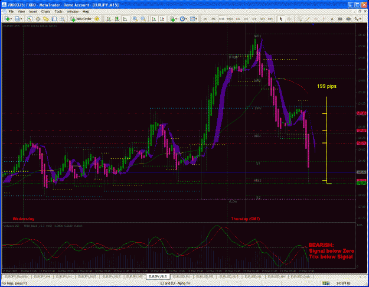Click the New Order button

81,19
